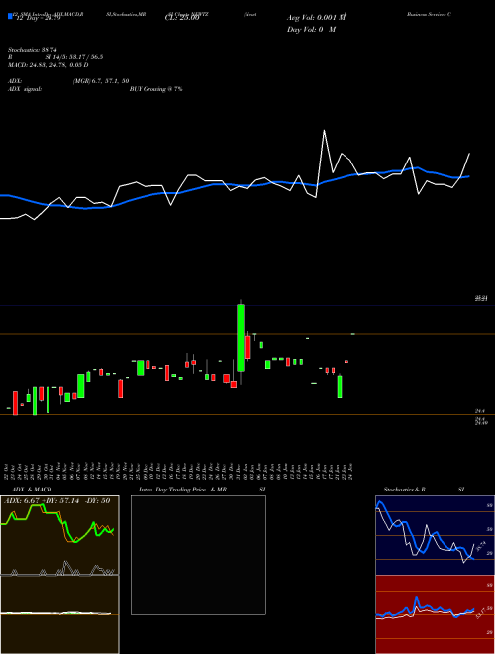The height and width of the screenshot is (654, 495).
Task: Click the red candle right after the tallest green candle
Action: 247,347
